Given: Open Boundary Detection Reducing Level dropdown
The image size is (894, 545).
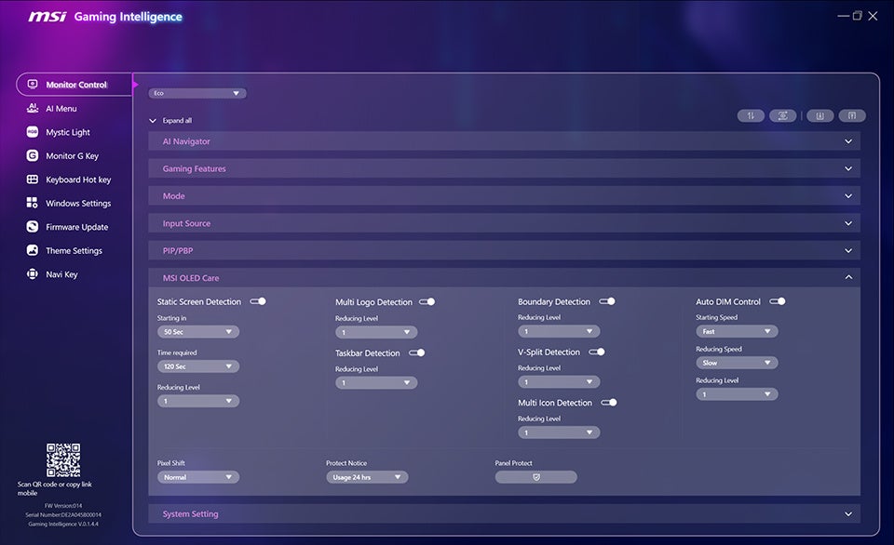Looking at the screenshot, I should 559,331.
